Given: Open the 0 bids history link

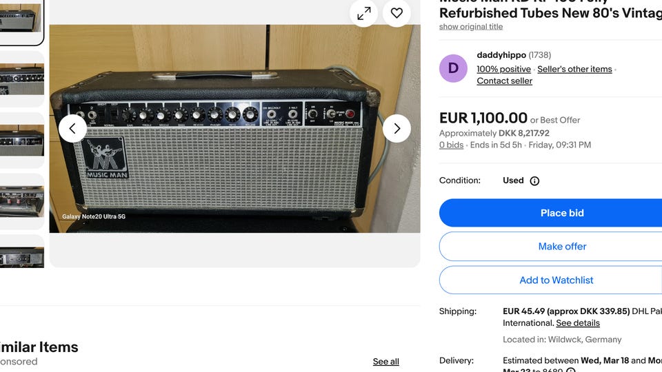Looking at the screenshot, I should [x=451, y=145].
